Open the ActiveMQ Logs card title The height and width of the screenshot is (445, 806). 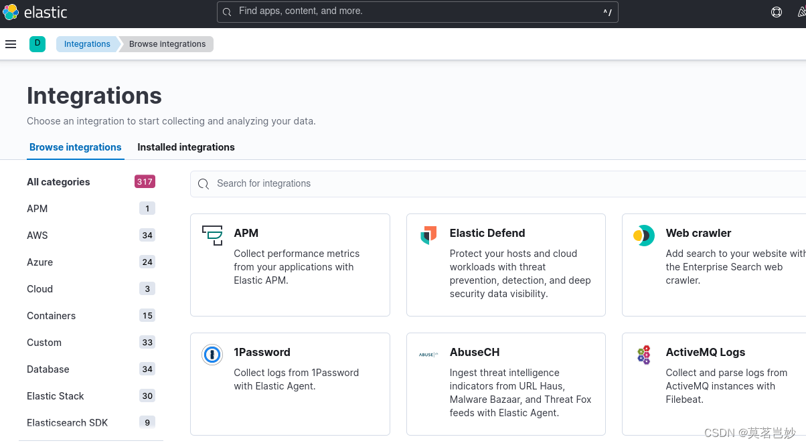[x=705, y=352]
